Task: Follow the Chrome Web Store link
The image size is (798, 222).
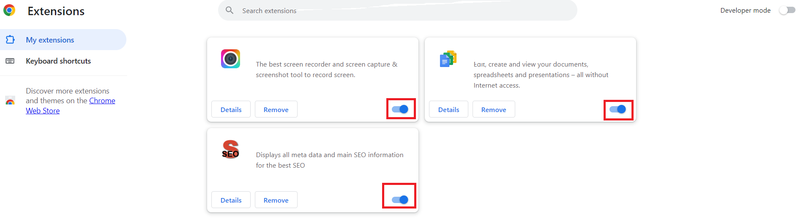Action: [71, 106]
